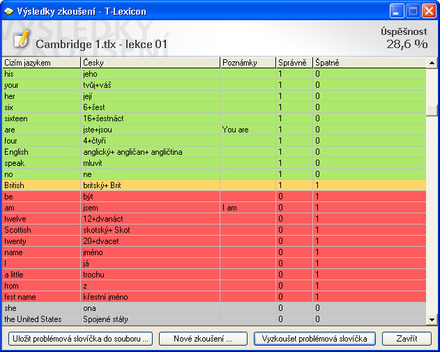Select the 'twenty' word cell
The image size is (440, 352).
click(42, 241)
